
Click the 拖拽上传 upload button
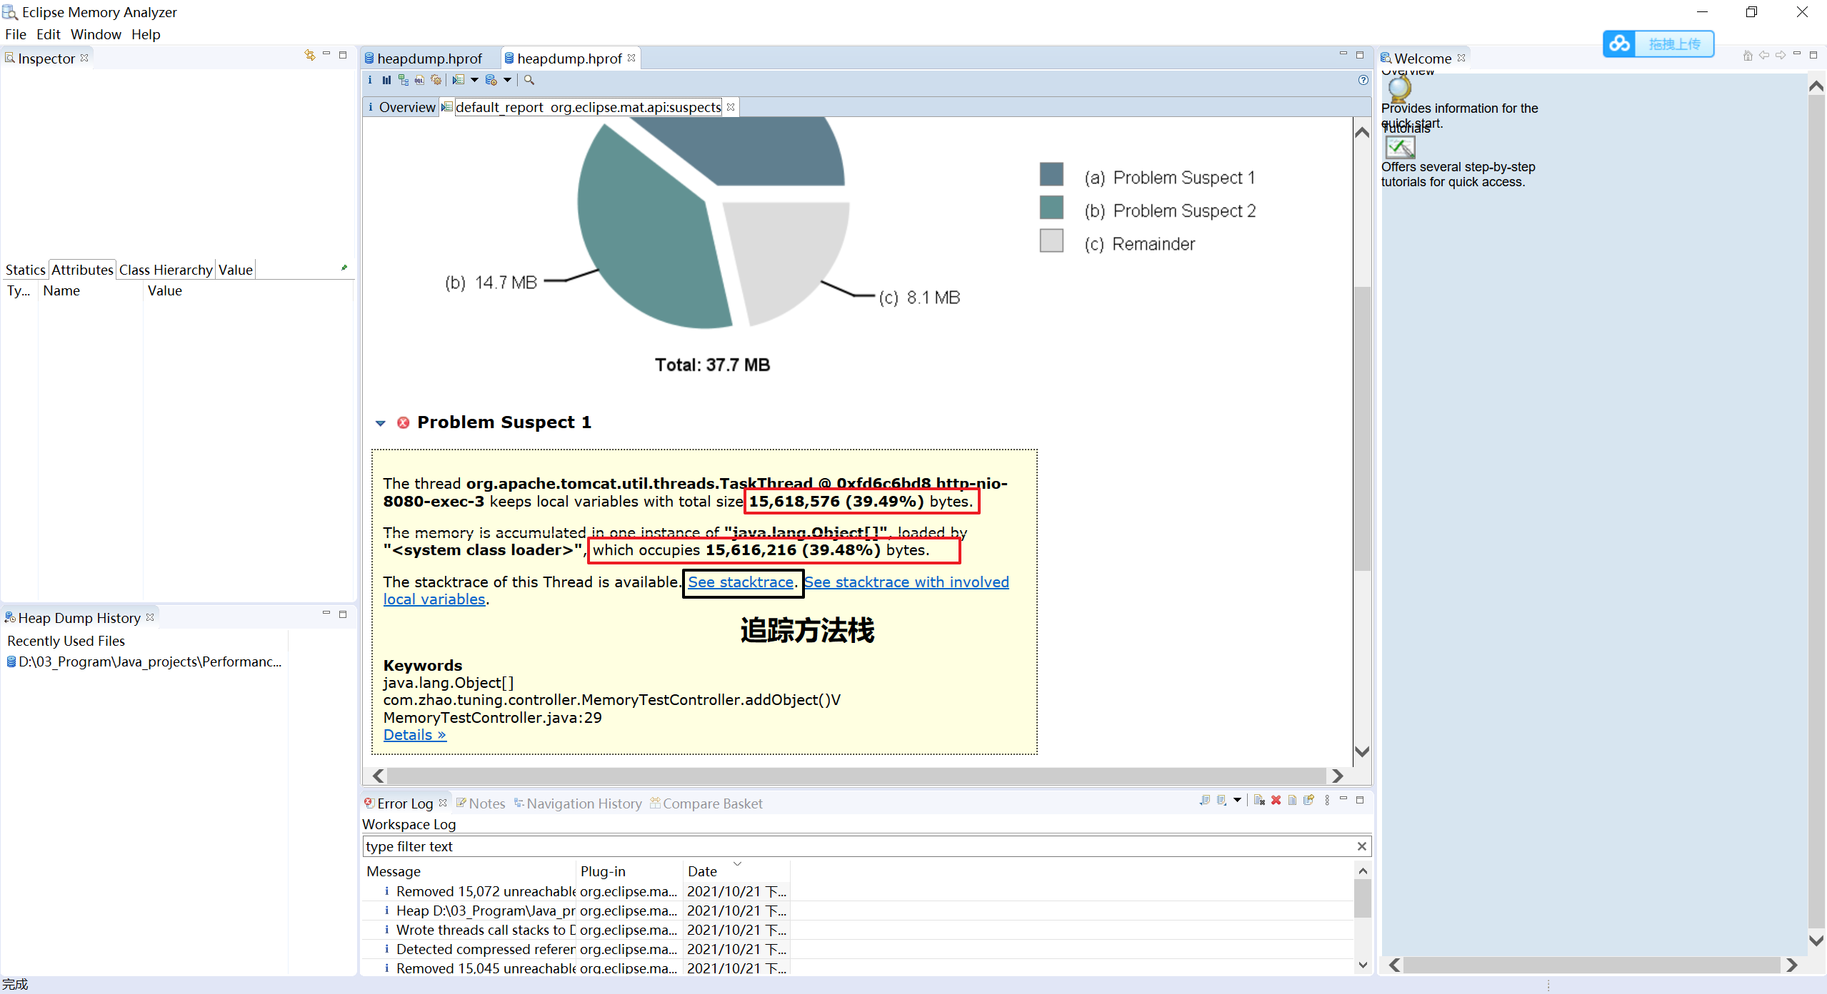tap(1674, 44)
